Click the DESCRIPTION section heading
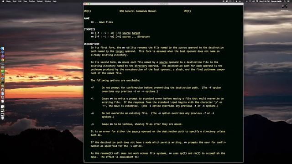 pyautogui.click(x=91, y=44)
